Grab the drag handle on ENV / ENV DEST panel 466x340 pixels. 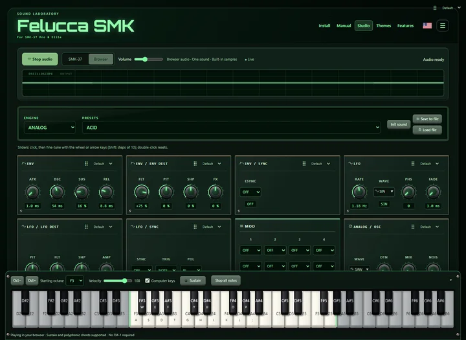195,164
